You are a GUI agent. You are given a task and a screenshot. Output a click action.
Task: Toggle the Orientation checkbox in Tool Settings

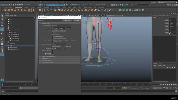(52, 35)
